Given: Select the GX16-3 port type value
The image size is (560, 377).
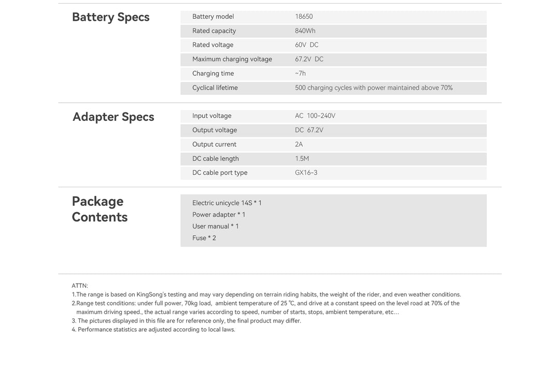Looking at the screenshot, I should point(306,173).
